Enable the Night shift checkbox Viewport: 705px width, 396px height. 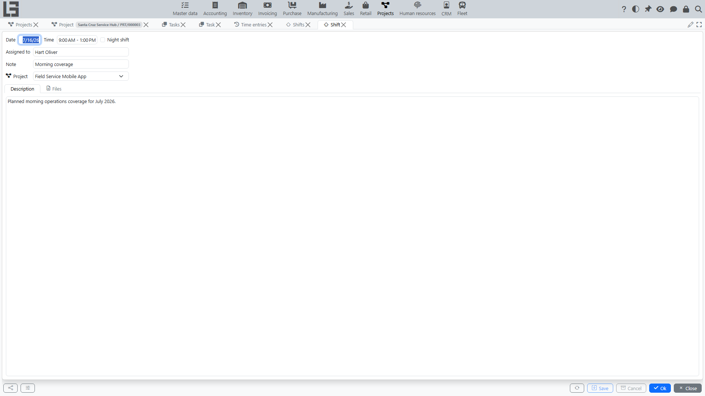point(103,40)
